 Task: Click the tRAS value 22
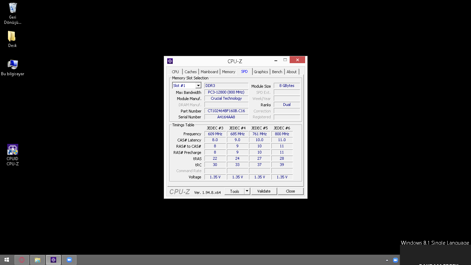215,158
